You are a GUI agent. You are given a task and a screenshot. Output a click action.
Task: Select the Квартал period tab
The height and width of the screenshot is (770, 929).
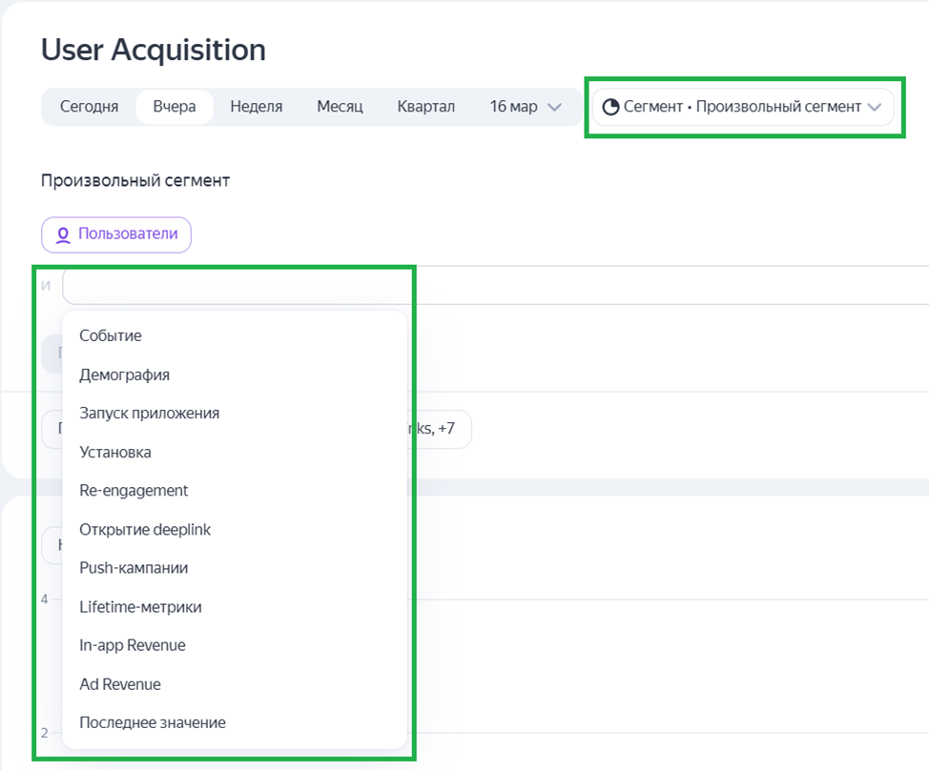(425, 107)
